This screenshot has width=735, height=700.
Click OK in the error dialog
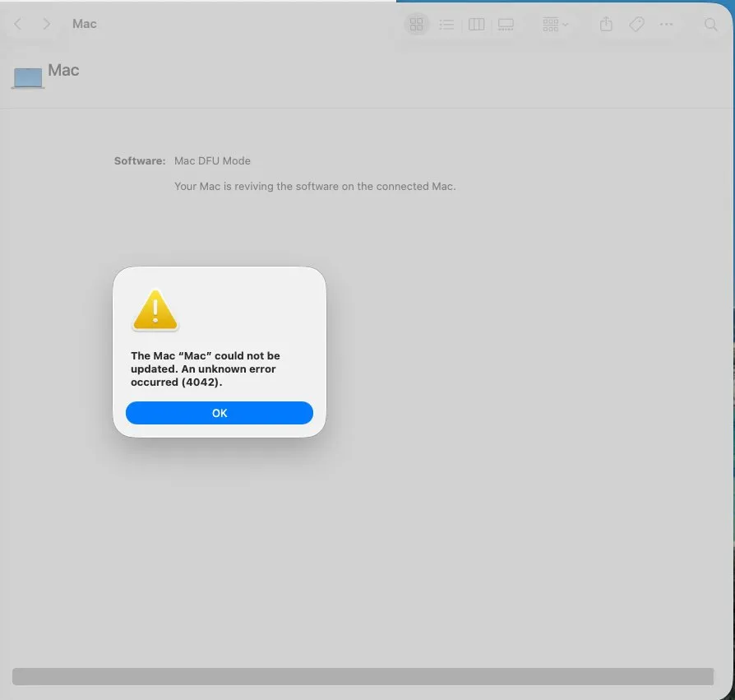[x=219, y=413]
